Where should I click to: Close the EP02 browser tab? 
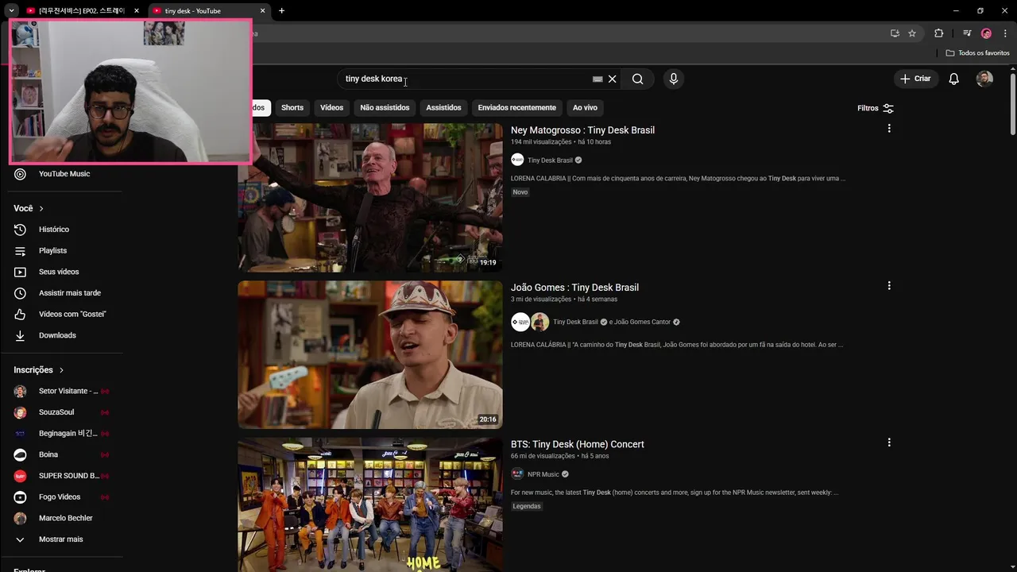[x=137, y=11]
